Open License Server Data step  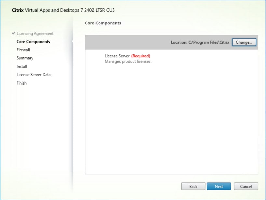(x=33, y=75)
